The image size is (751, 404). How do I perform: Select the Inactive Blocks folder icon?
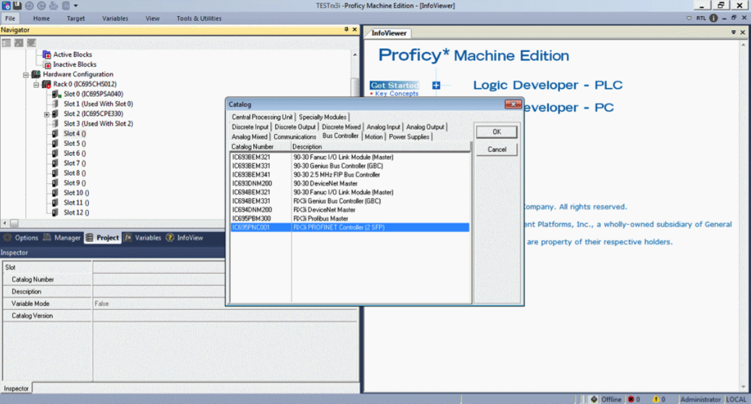coord(47,65)
